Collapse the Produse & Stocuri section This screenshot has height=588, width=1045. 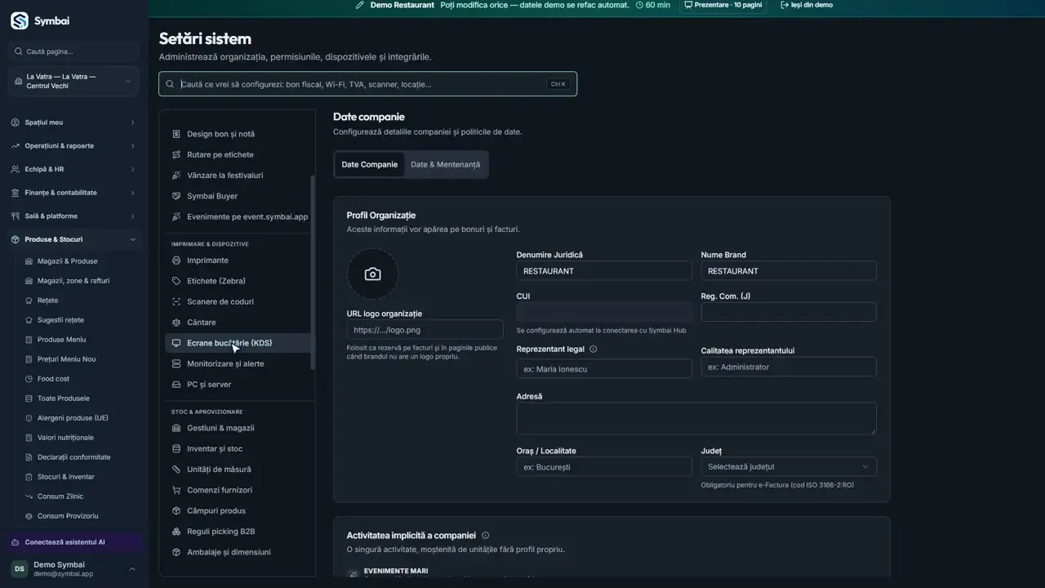[x=73, y=239]
